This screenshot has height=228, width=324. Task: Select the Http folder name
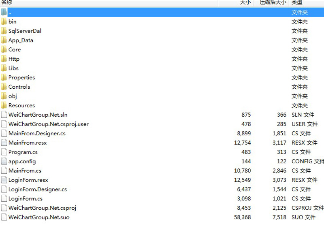[x=14, y=59]
